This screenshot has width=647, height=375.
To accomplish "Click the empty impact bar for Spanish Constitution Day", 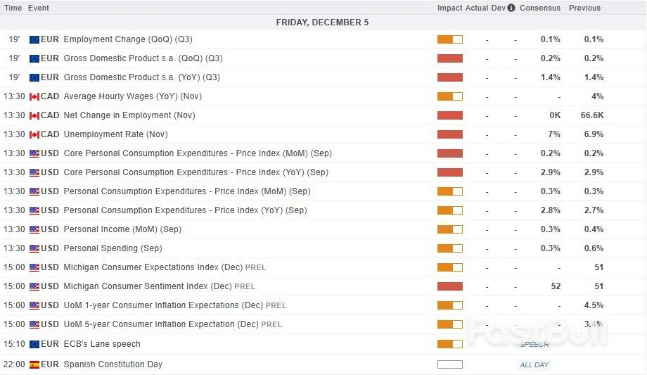I will click(x=449, y=364).
